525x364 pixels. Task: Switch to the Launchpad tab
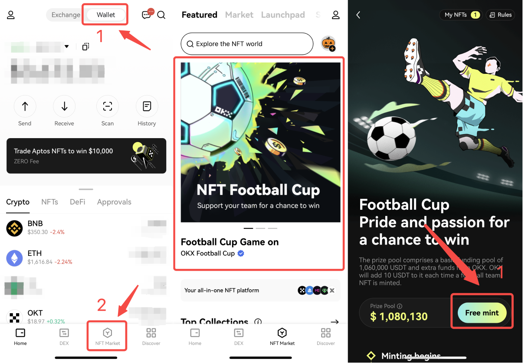pyautogui.click(x=283, y=15)
